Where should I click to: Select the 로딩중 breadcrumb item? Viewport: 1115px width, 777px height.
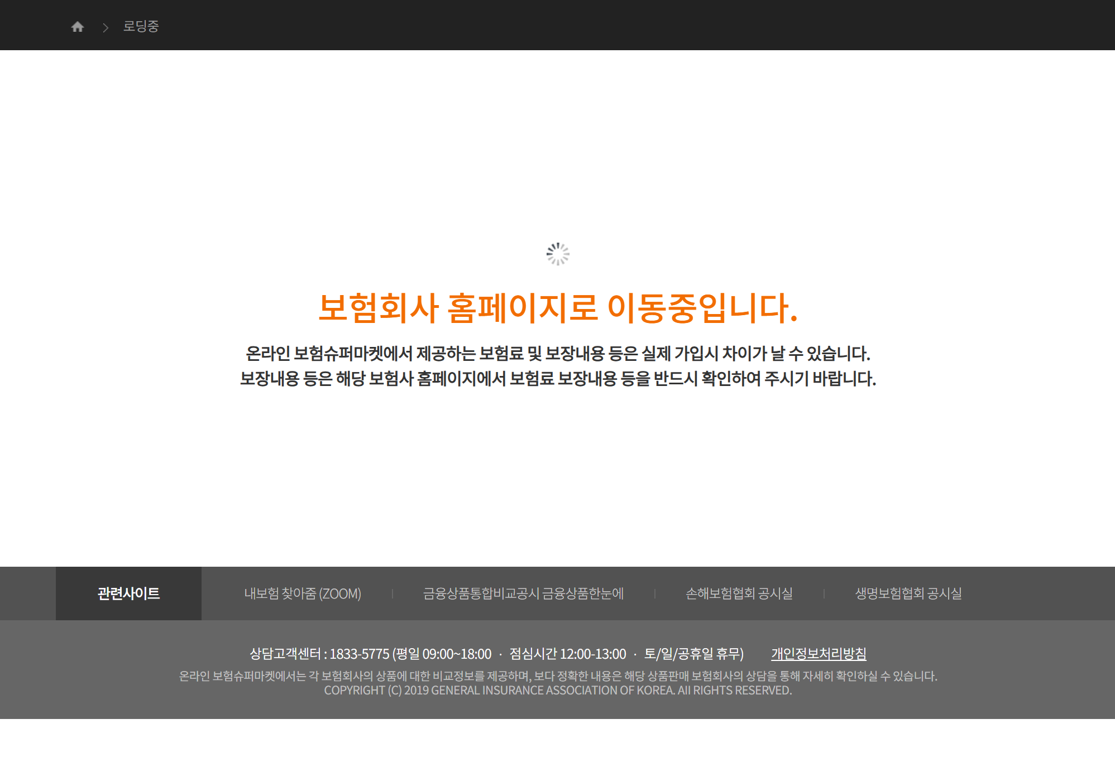coord(141,26)
